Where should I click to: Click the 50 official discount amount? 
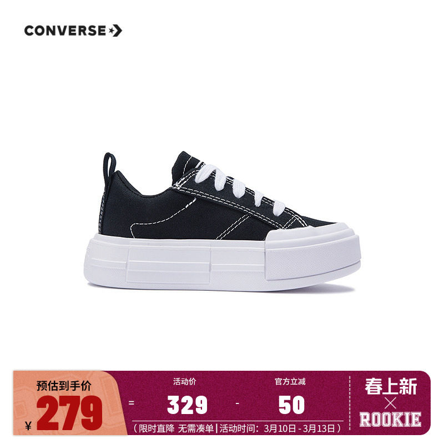(291, 405)
